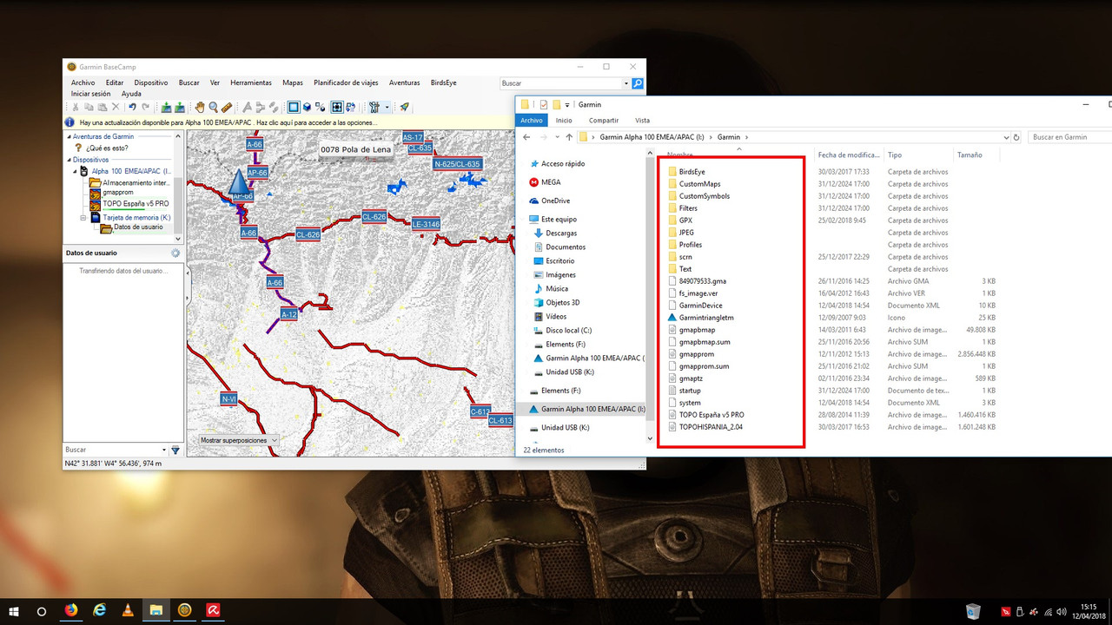
Task: Open the Planificador de viajes menu
Action: coord(346,82)
